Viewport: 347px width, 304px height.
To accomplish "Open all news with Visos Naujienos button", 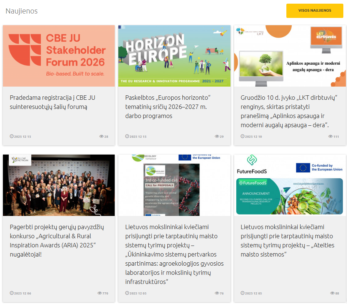I will [x=314, y=11].
